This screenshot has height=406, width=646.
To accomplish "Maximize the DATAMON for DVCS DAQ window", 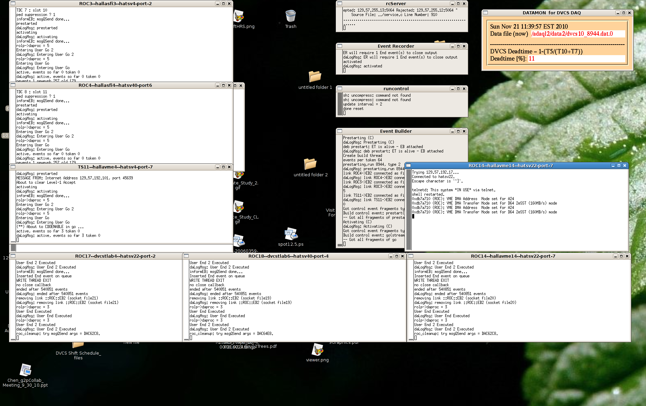I will tap(624, 13).
